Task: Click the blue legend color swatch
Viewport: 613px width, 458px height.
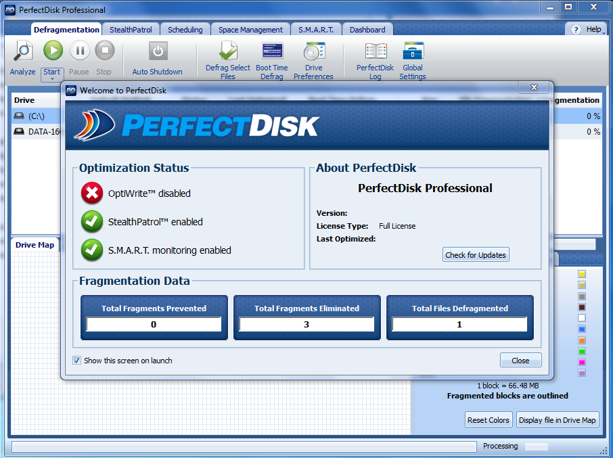Action: coord(582,329)
